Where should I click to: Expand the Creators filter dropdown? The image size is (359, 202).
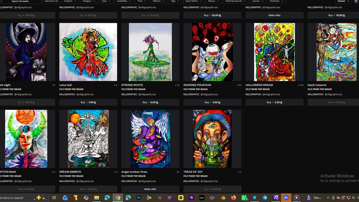coord(70,1)
